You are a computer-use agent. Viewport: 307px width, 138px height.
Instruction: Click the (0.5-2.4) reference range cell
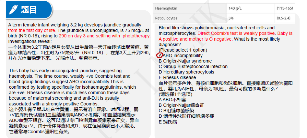[x=283, y=18]
